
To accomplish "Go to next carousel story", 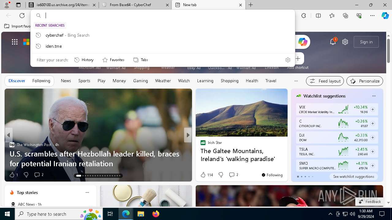I will (188, 135).
